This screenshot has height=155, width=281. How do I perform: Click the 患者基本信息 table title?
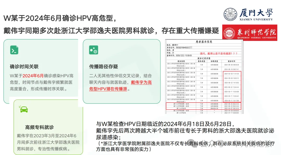[204, 42]
